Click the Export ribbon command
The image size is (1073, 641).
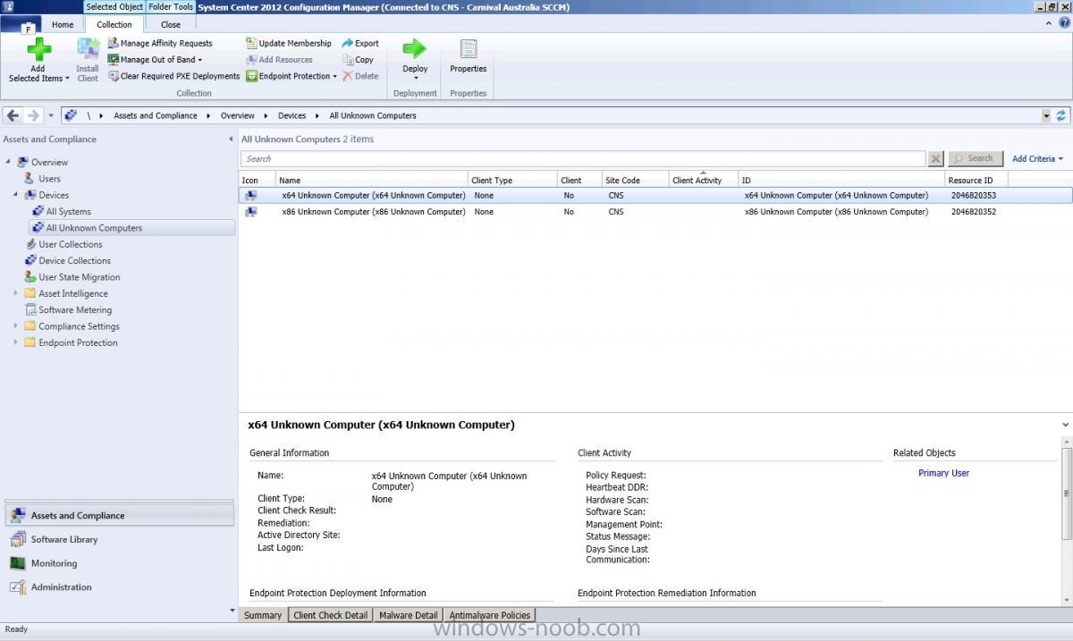(360, 43)
